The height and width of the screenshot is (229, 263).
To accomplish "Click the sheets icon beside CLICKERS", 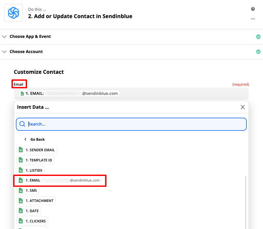I will pos(21,221).
